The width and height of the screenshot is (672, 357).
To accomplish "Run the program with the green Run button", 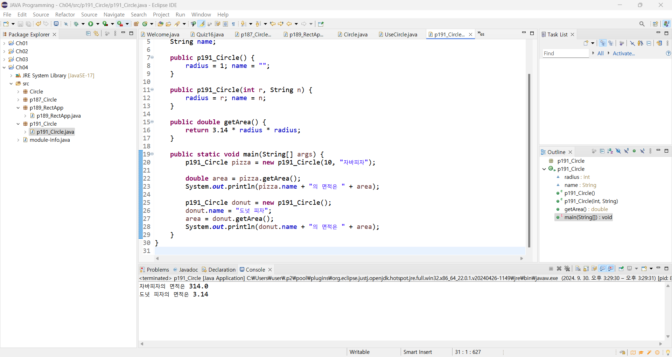I will coord(91,24).
